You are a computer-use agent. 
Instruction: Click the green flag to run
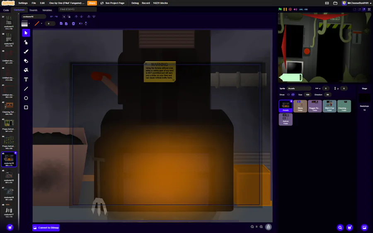(x=280, y=9)
